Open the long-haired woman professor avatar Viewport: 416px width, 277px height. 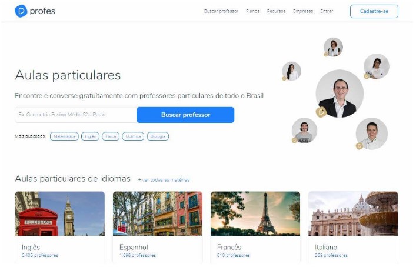[292, 71]
